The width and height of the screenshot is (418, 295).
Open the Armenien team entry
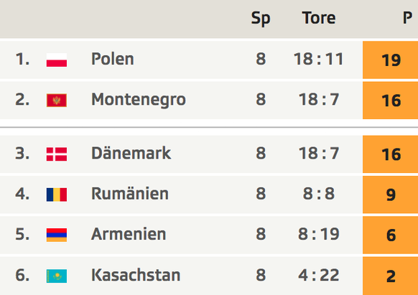coord(129,234)
